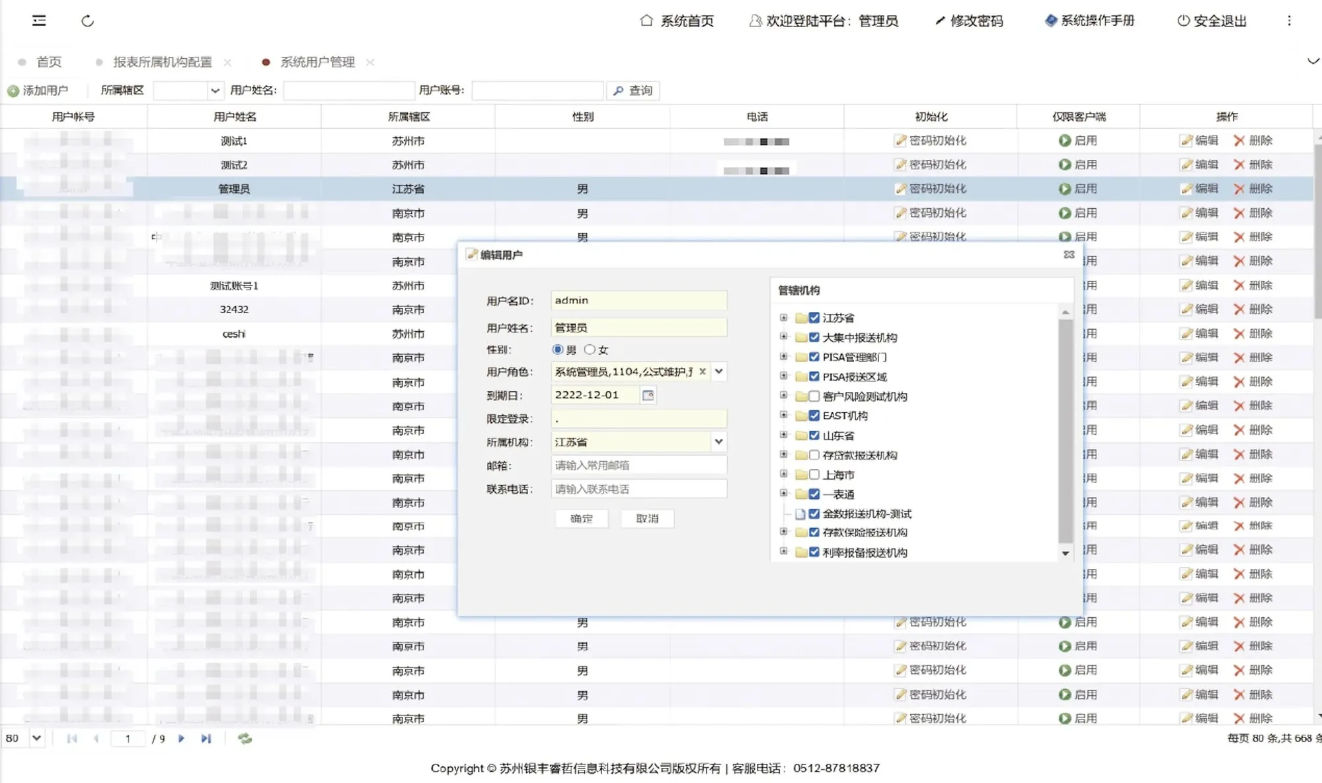Check the 上海市 checkbox
This screenshot has height=783, width=1322.
tap(814, 474)
